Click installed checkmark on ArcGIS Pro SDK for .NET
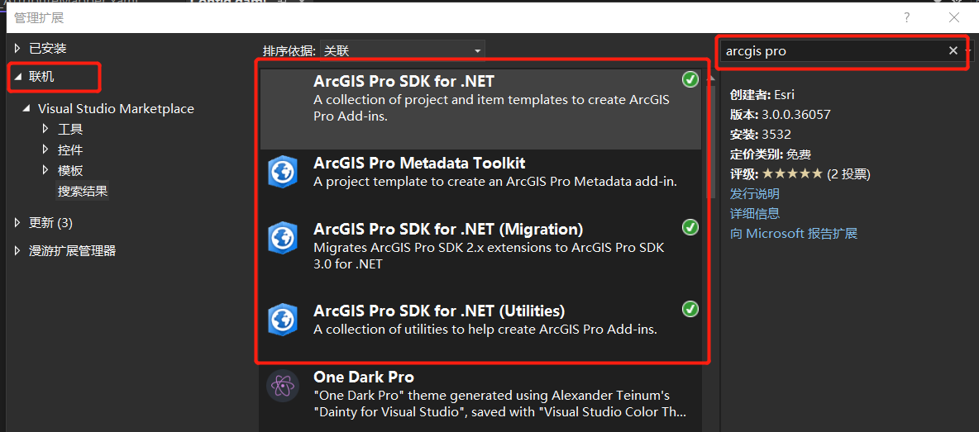979x432 pixels. click(690, 80)
